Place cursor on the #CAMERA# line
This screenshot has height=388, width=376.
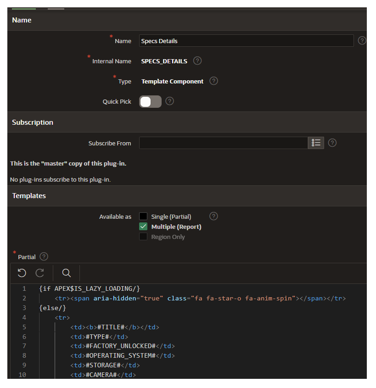pos(103,375)
